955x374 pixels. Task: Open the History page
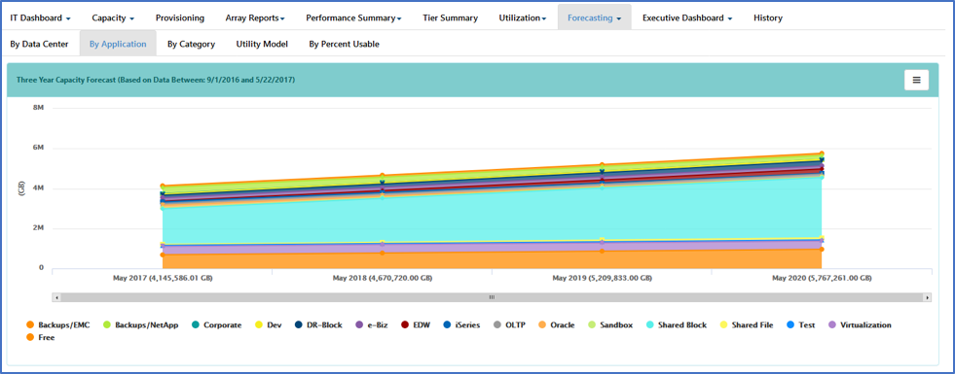767,17
